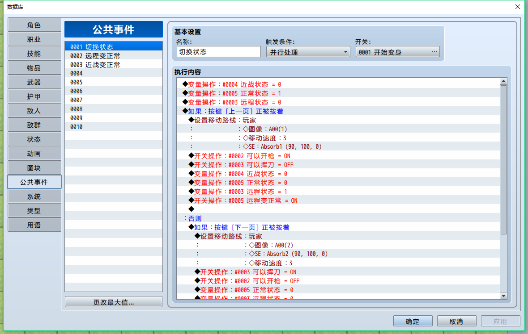528x334 pixels.
Task: Open the 职业 database tab
Action: pos(34,39)
